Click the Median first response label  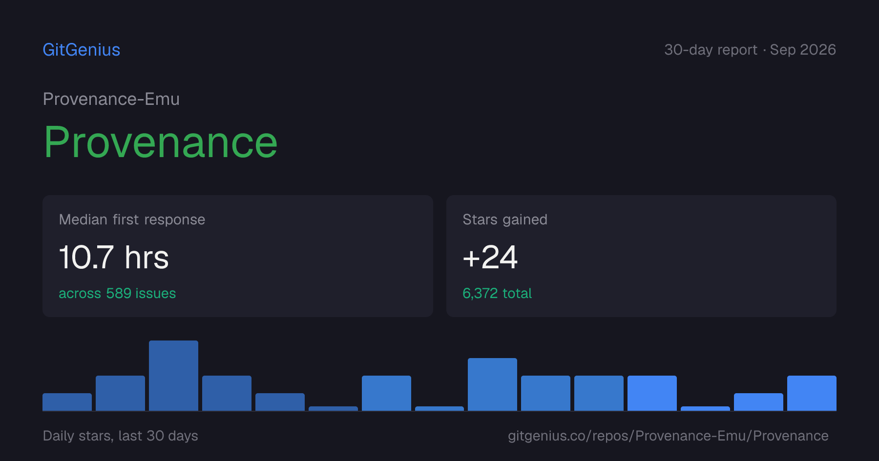coord(132,220)
